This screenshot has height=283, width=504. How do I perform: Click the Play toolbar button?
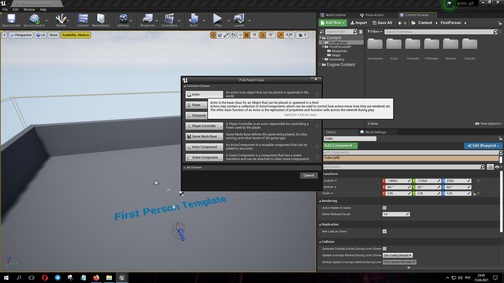(218, 20)
